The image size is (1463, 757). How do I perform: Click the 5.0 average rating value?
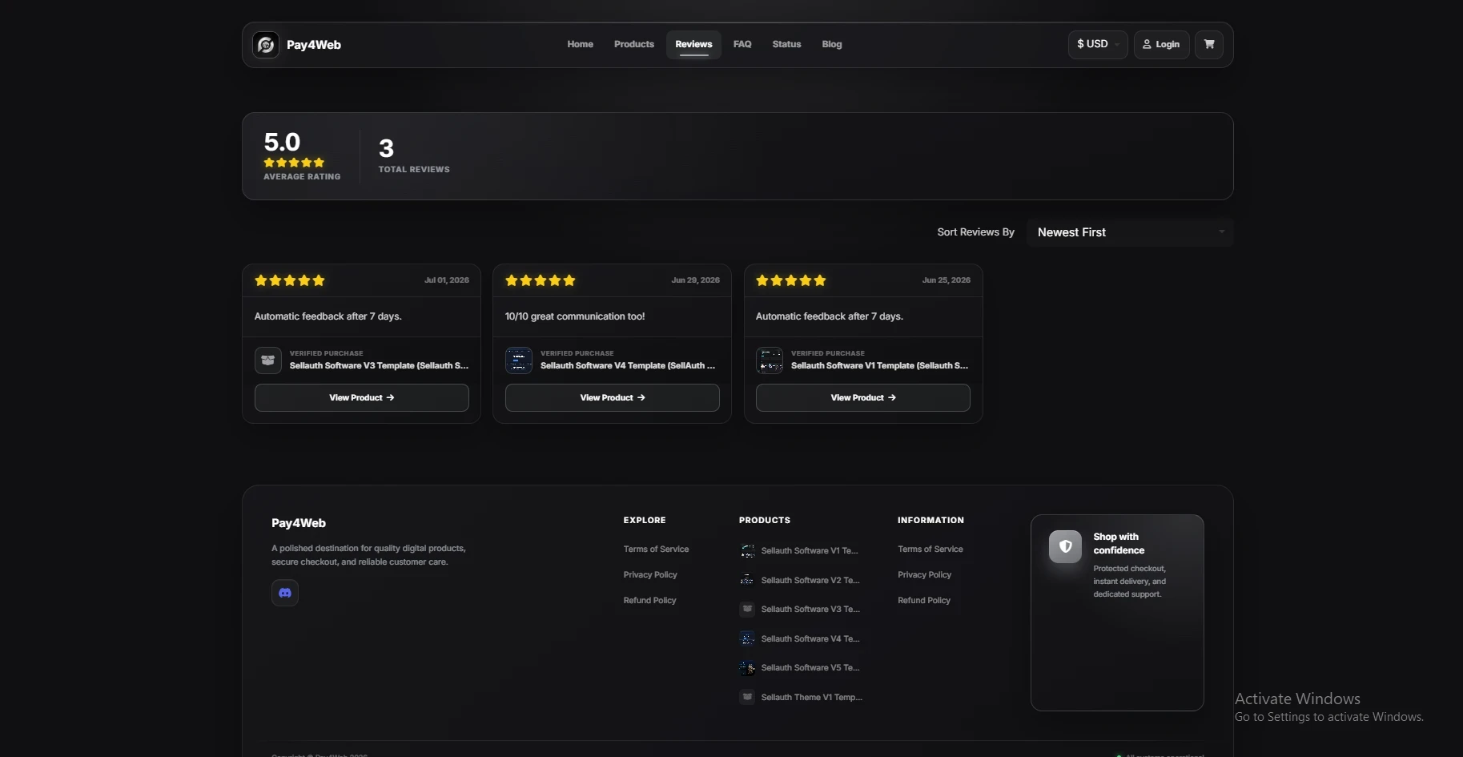tap(282, 143)
